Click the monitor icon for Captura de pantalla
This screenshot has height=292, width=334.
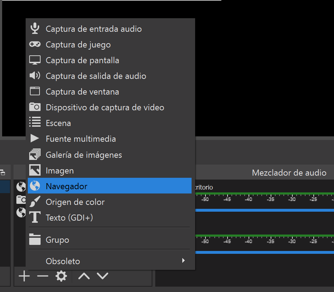click(x=35, y=60)
